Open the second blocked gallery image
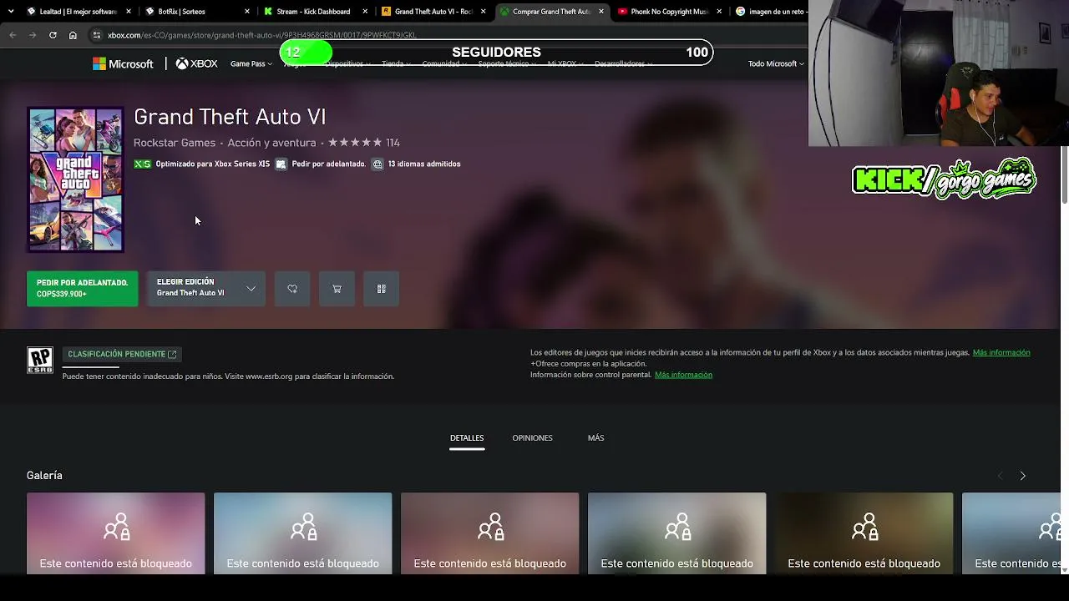Viewport: 1069px width, 601px height. (x=302, y=533)
